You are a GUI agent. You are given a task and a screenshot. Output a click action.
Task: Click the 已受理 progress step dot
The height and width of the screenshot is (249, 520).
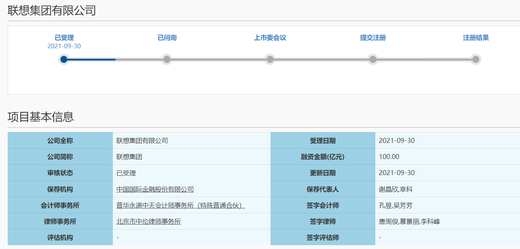[x=64, y=59]
